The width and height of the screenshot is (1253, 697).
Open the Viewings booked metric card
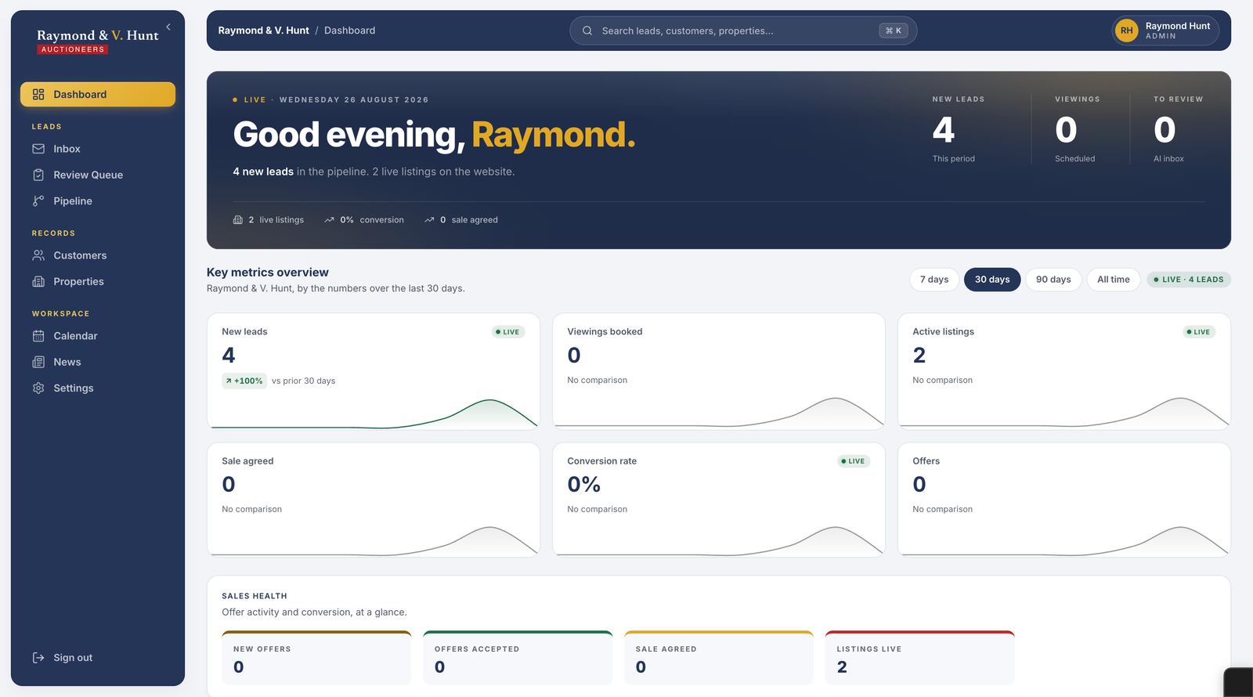(x=719, y=371)
